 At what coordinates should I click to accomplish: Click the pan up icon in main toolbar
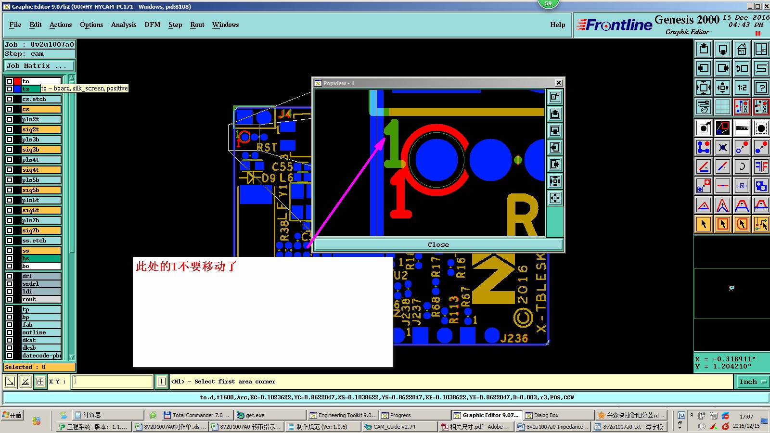pyautogui.click(x=704, y=49)
